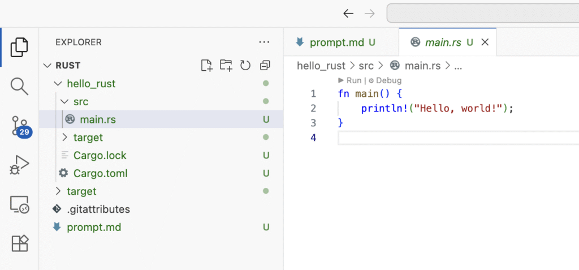This screenshot has height=270, width=579.
Task: Collapse the hello_rust folder
Action: click(x=57, y=84)
